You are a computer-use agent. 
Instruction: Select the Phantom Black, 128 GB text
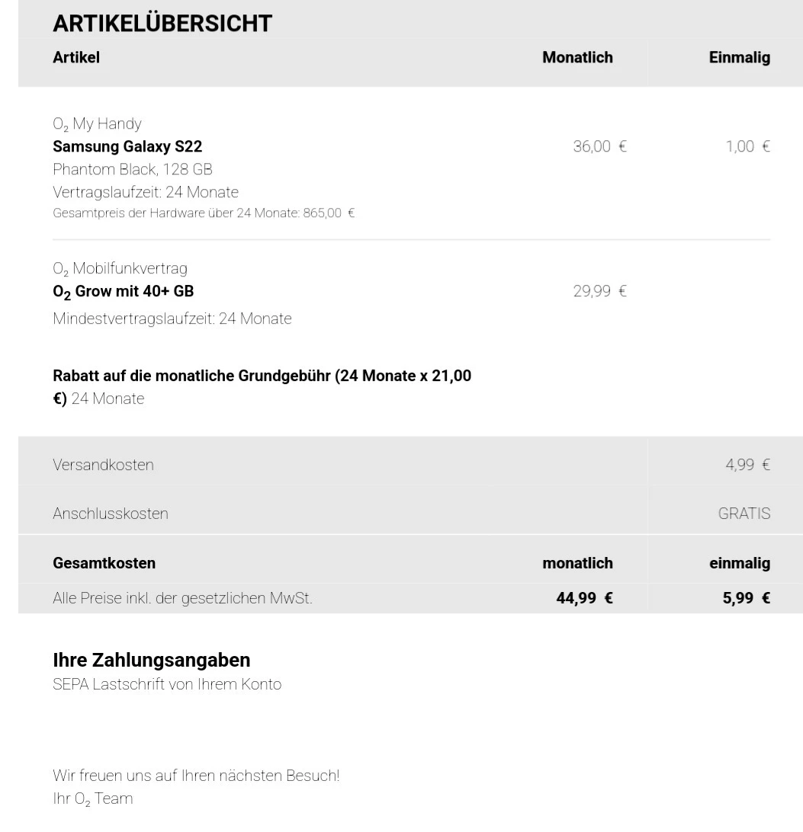coord(133,169)
